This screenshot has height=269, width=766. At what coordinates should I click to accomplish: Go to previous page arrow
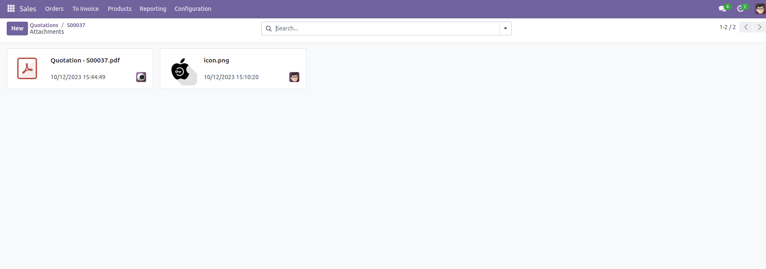746,27
